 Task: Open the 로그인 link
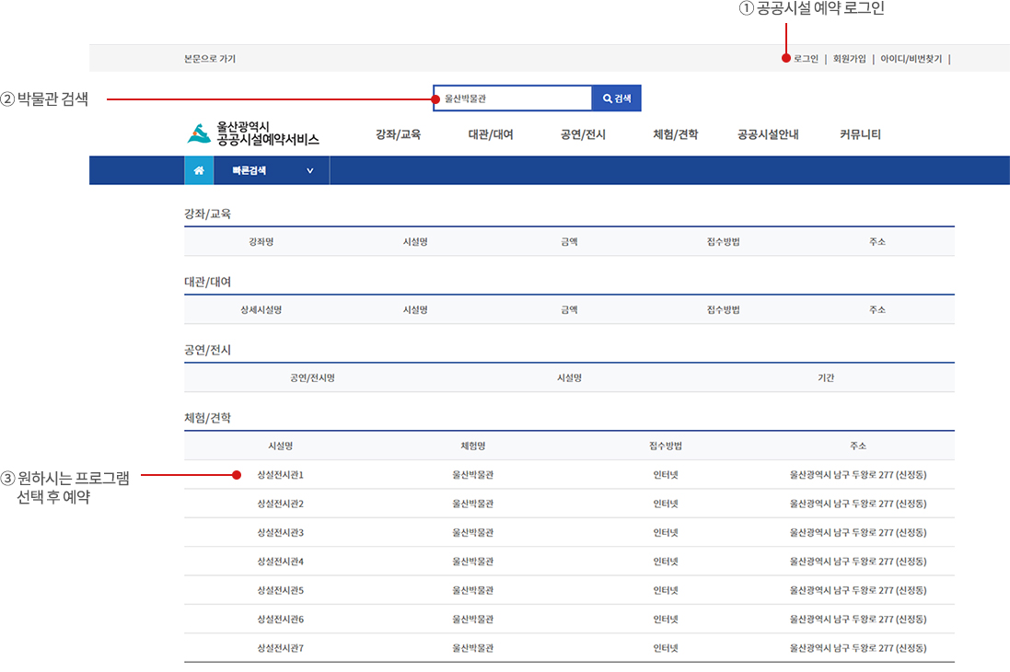(x=806, y=59)
